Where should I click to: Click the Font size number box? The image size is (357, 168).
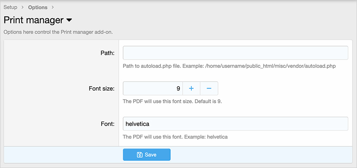(152, 88)
